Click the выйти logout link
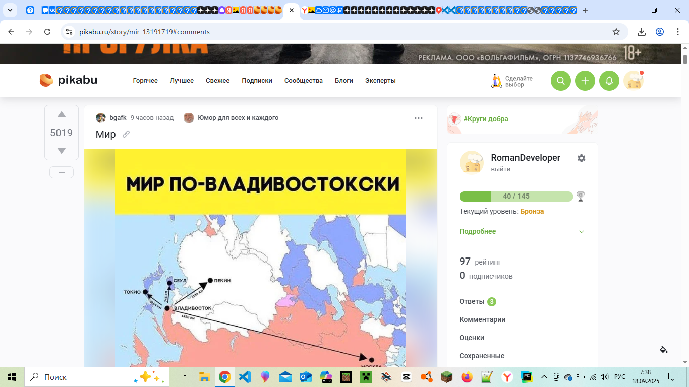 tap(500, 169)
